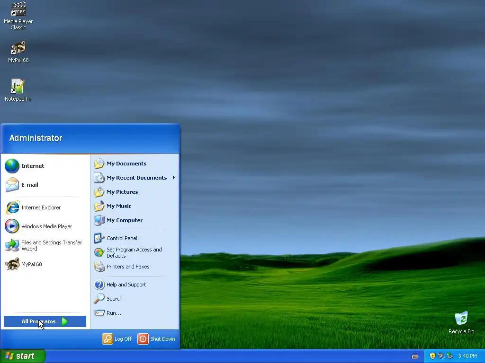Click the My Computer icon

point(99,220)
